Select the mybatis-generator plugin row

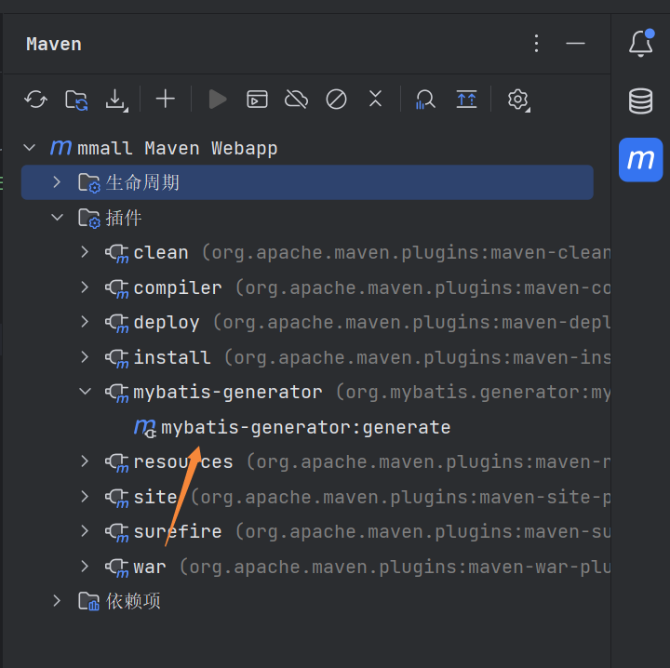coord(307,392)
